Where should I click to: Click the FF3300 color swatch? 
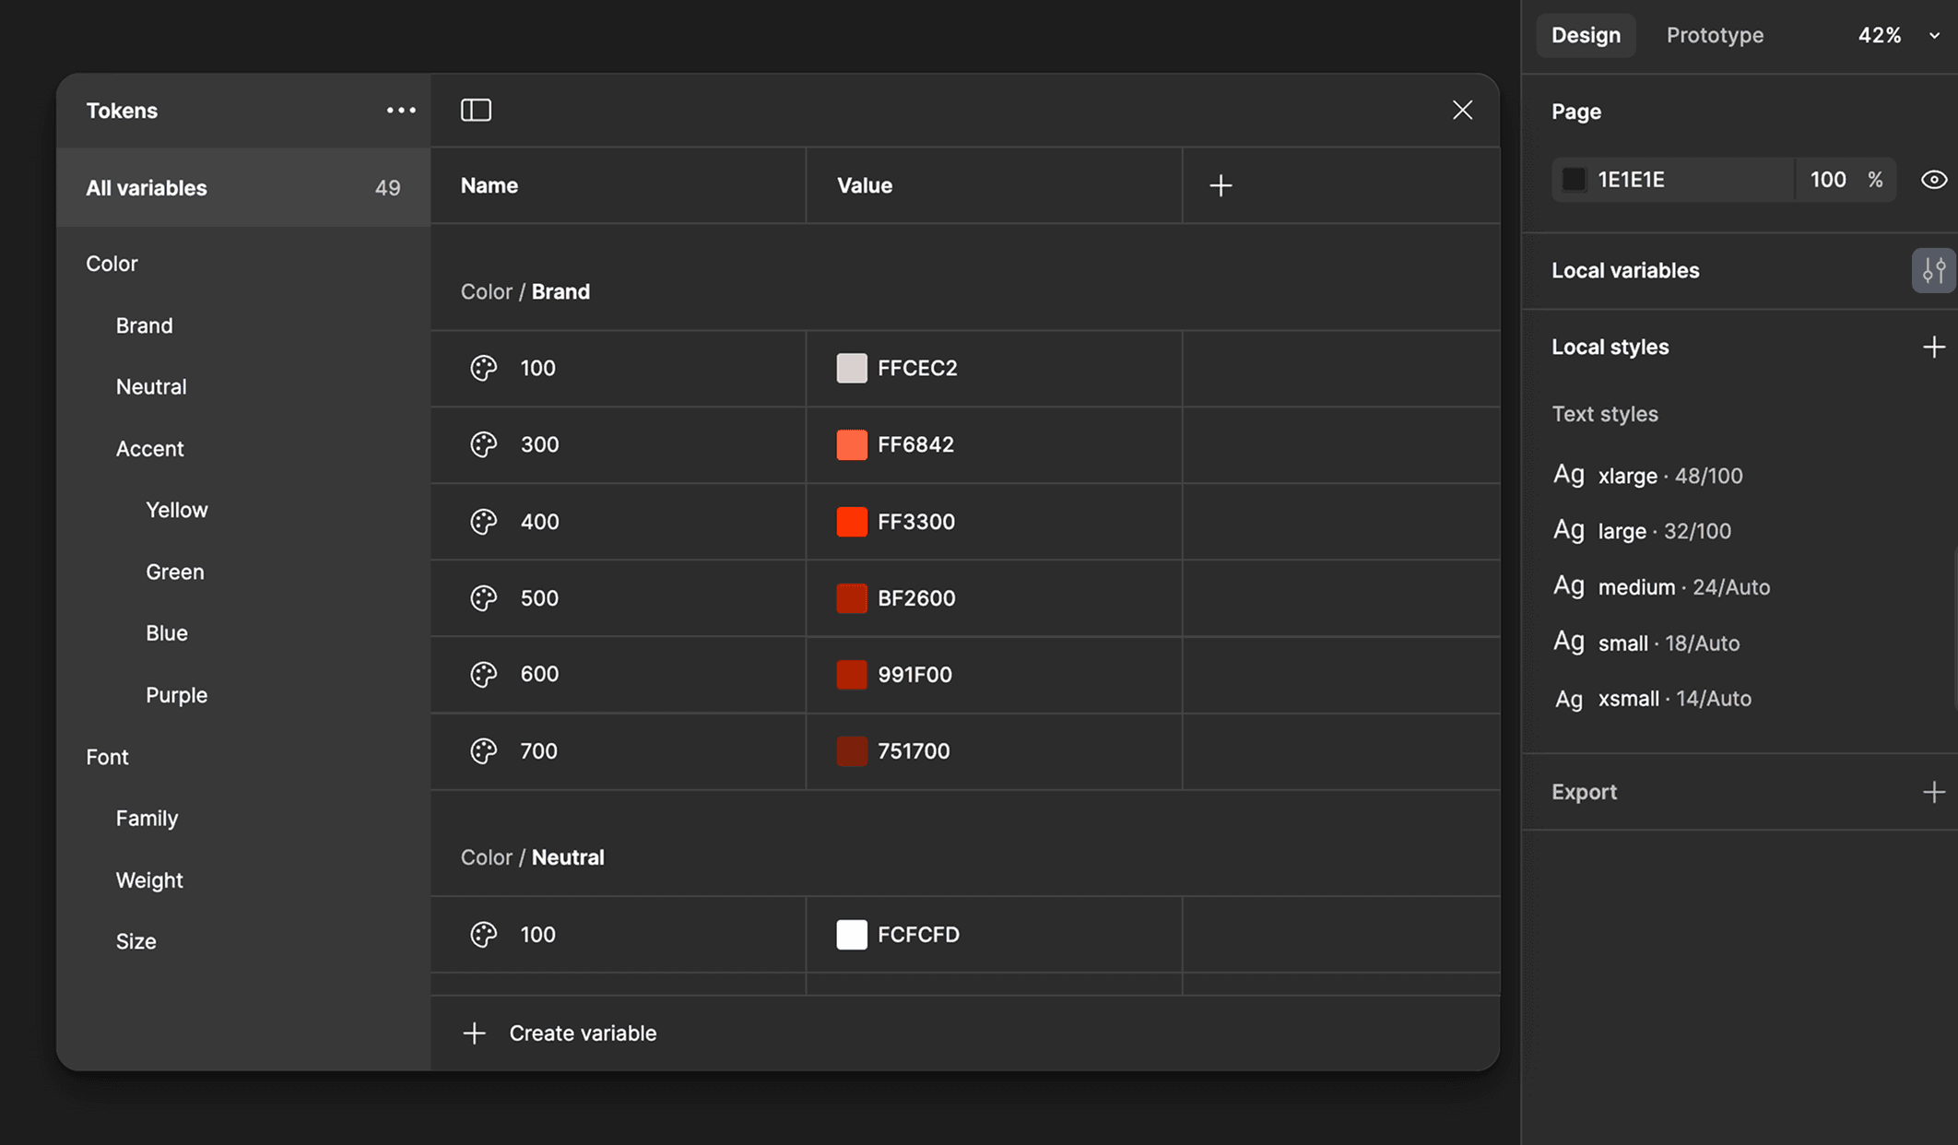click(x=851, y=522)
